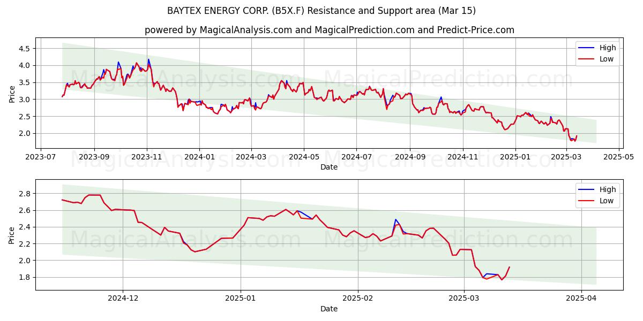The width and height of the screenshot is (643, 321).
Task: Click the top chart x-axis label 2025-03
Action: tap(566, 157)
